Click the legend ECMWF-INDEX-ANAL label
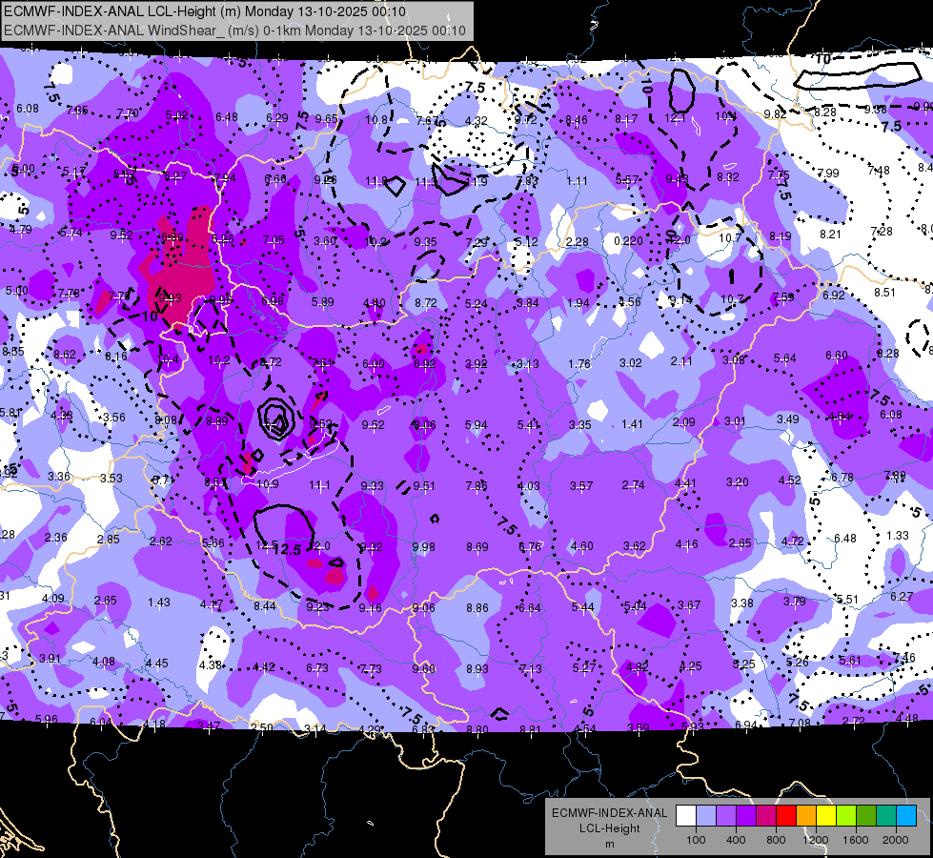 [609, 813]
